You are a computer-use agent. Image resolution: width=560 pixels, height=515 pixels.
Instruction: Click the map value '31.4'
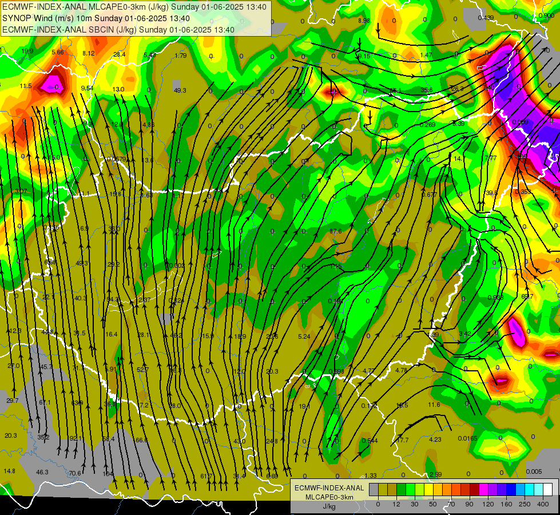click(x=239, y=476)
